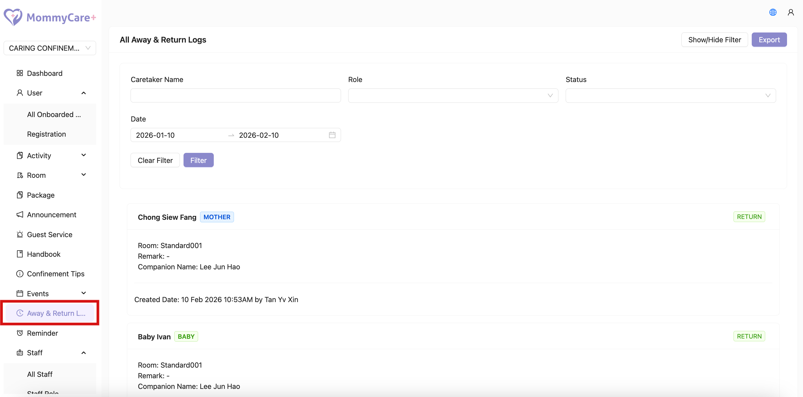
Task: Open the Dashboard from the sidebar
Action: coord(45,73)
